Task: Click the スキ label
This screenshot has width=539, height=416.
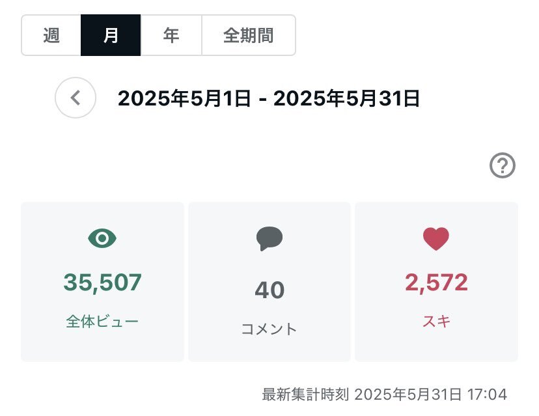Action: (x=436, y=322)
